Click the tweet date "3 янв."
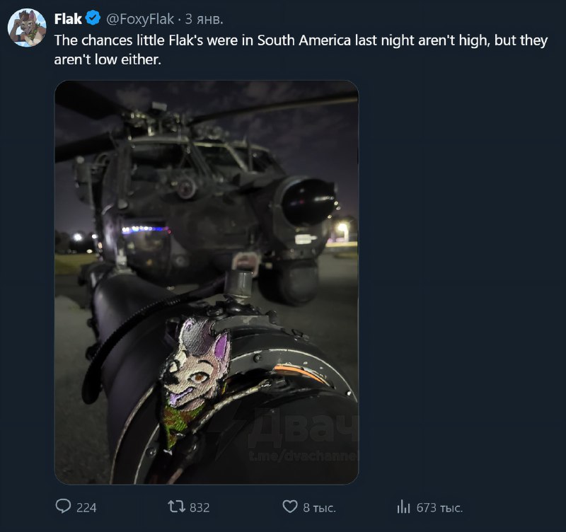566x532 pixels. (204, 19)
